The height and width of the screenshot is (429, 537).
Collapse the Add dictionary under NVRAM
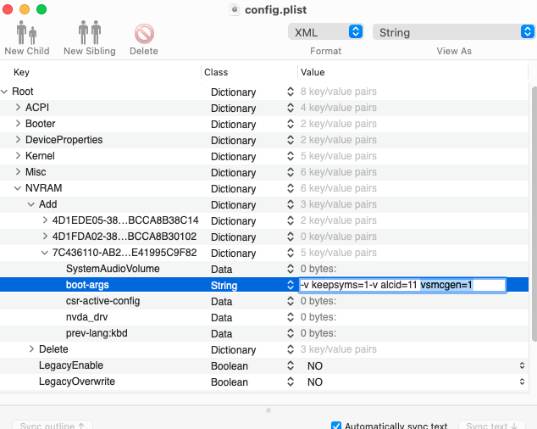pos(31,204)
